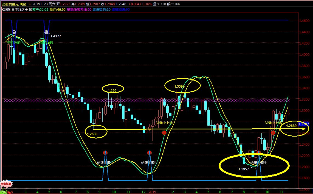
Task: Click the change value +0.0047
Action: point(135,4)
